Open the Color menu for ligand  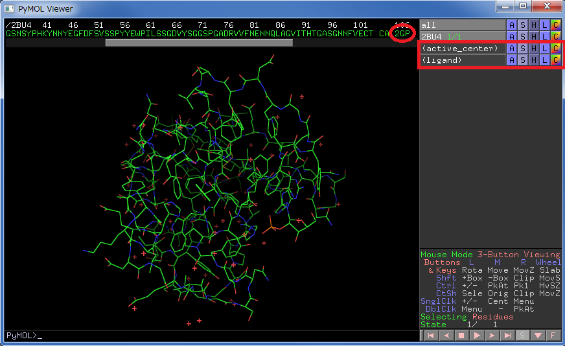point(555,60)
